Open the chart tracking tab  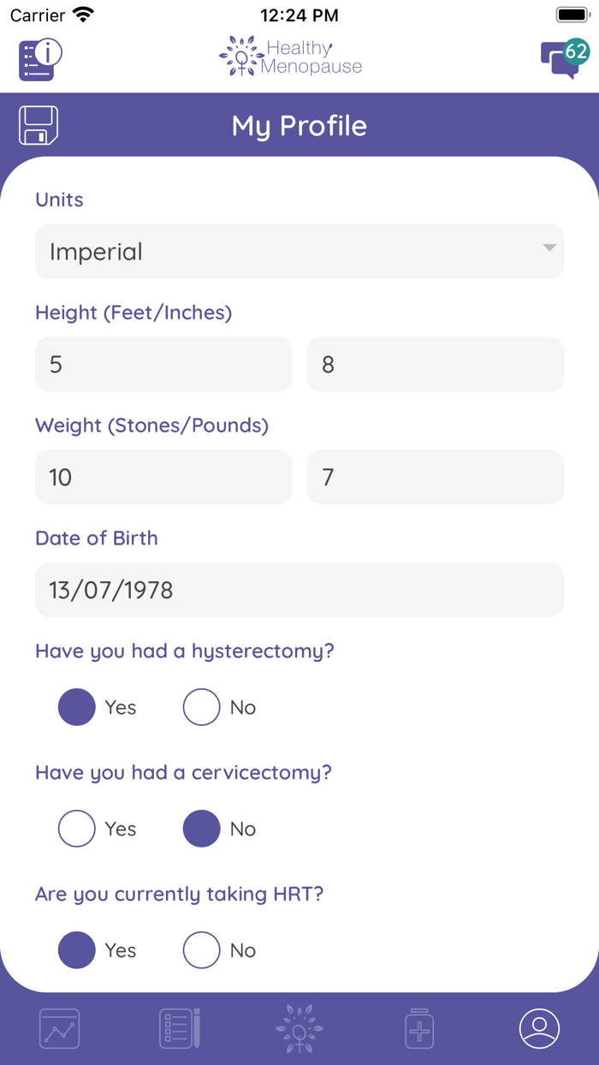pyautogui.click(x=60, y=1028)
